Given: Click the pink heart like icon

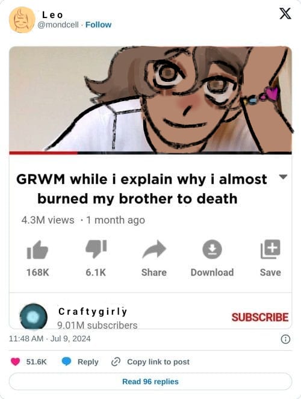Looking at the screenshot, I should pyautogui.click(x=15, y=362).
